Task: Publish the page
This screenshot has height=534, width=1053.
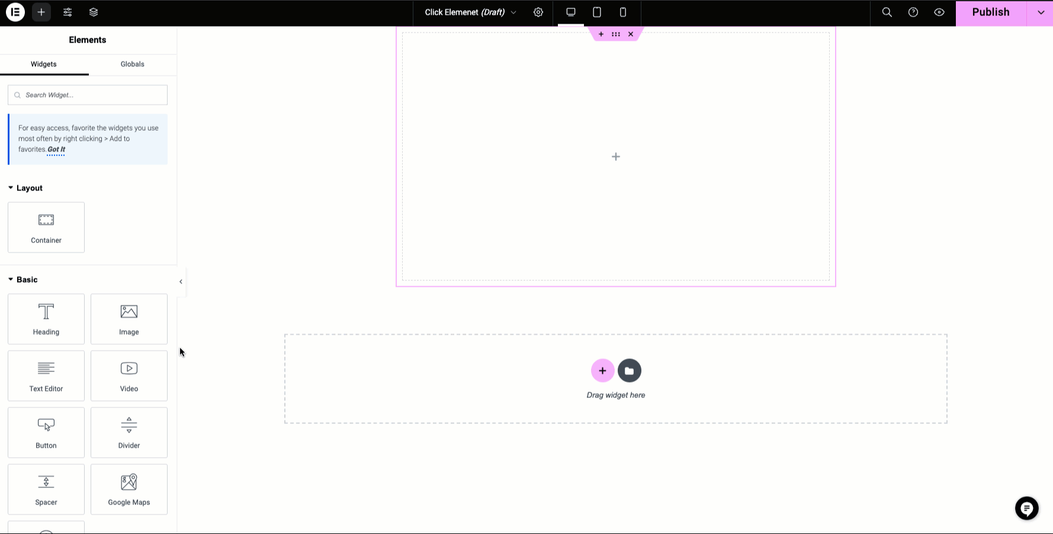Action: (991, 12)
